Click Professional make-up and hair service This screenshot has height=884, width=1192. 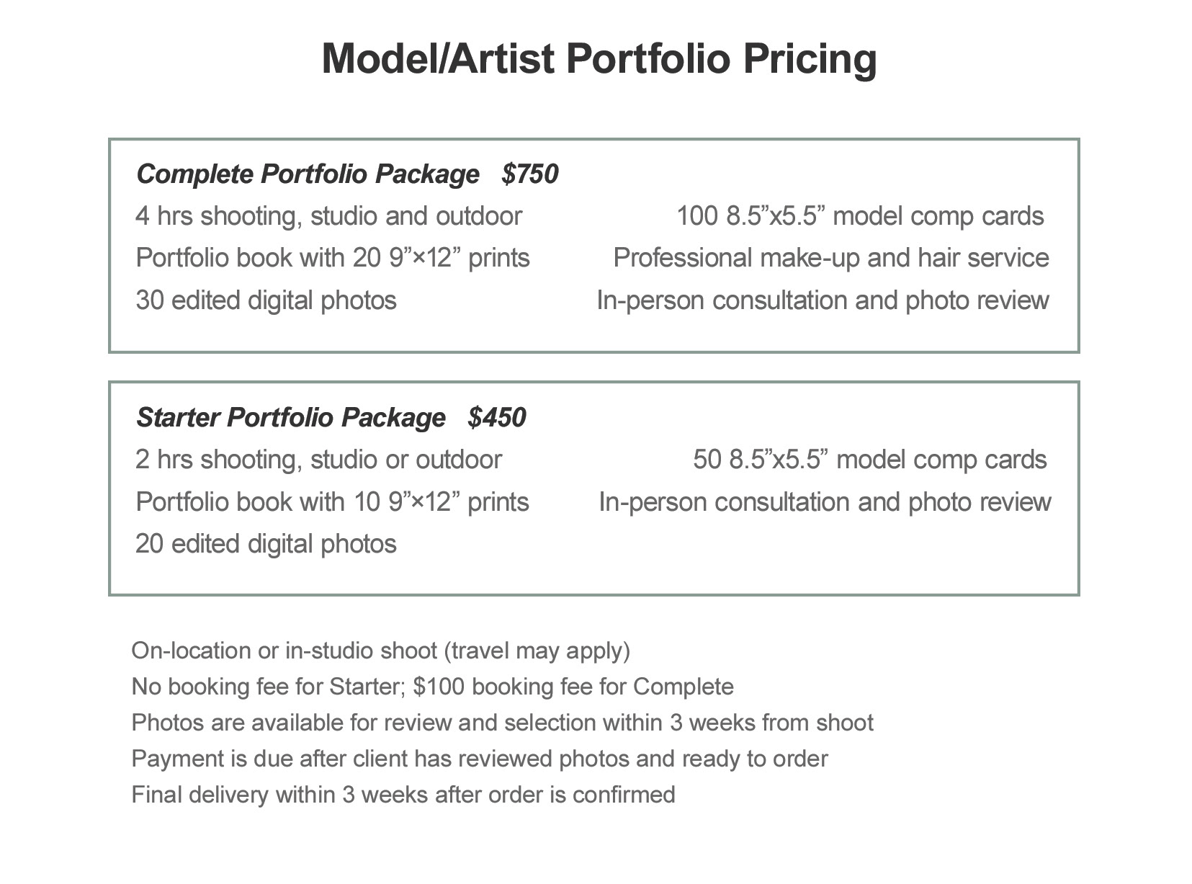click(x=830, y=258)
